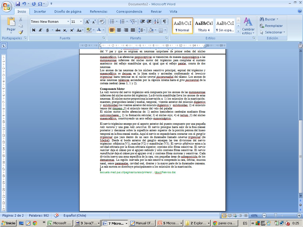Viewport: 303px width, 227px height.
Task: Open the Diseño de página tab
Action: (x=68, y=12)
